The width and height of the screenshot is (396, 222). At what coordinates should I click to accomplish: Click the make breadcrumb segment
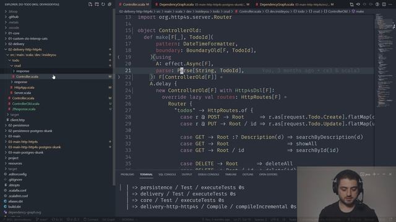coord(359,11)
